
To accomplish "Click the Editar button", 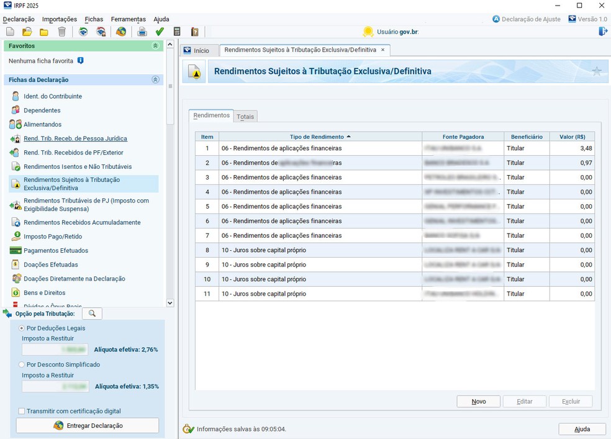I will 525,401.
